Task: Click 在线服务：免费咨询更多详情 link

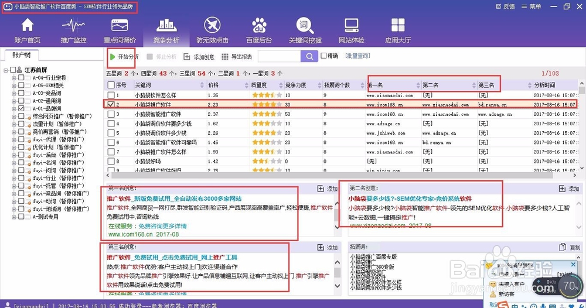Action: click(147, 226)
